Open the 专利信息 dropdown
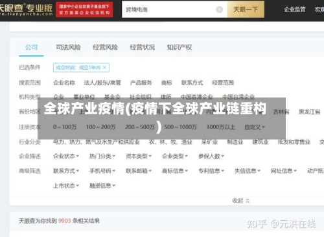324x237 pixels. point(211,171)
